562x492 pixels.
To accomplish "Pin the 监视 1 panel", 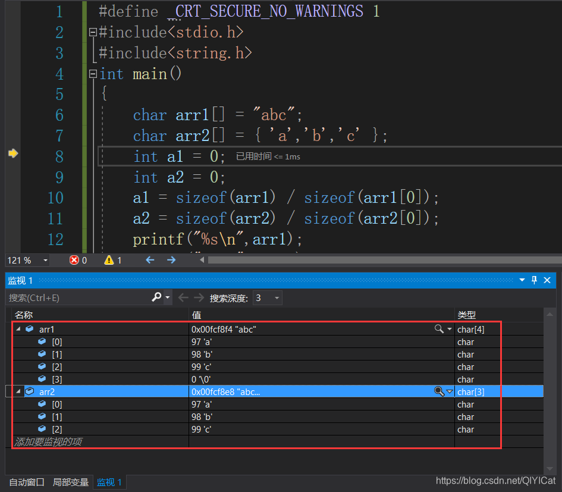I will (x=535, y=280).
